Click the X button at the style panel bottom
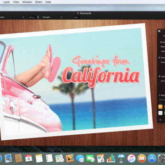 pos(160,120)
